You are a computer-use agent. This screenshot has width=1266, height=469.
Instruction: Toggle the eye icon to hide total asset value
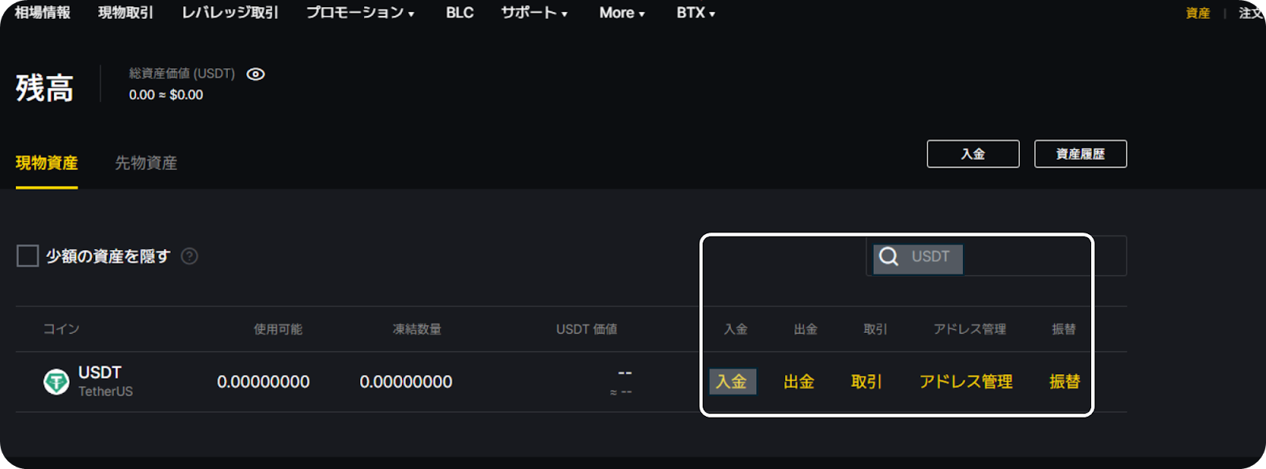[x=256, y=74]
